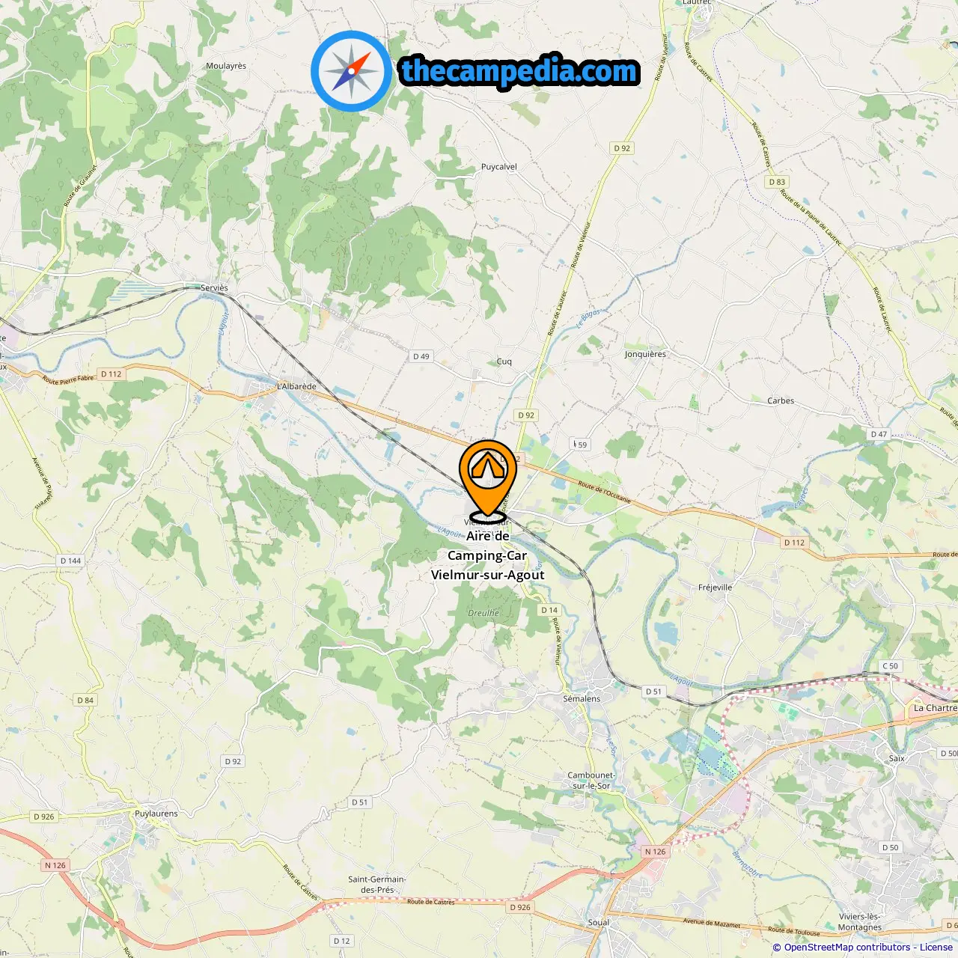Click the D 83 road badge

tap(777, 182)
